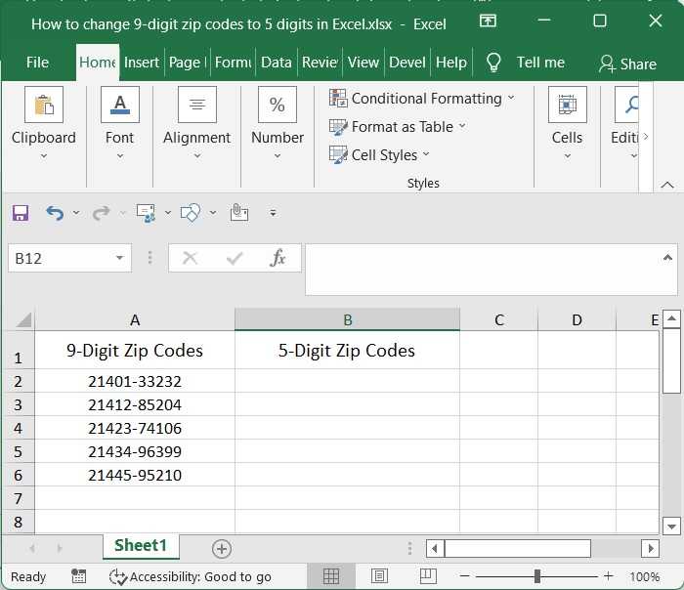Switch to Page Layout view
The height and width of the screenshot is (590, 684).
[x=379, y=576]
